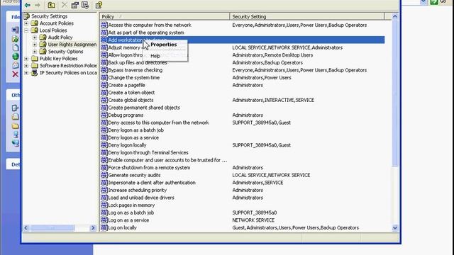Select 'Act as part of the operating system'

[x=146, y=33]
